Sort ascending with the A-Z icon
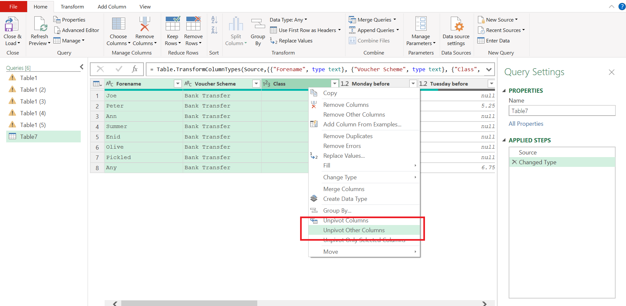626x306 pixels. click(x=214, y=20)
